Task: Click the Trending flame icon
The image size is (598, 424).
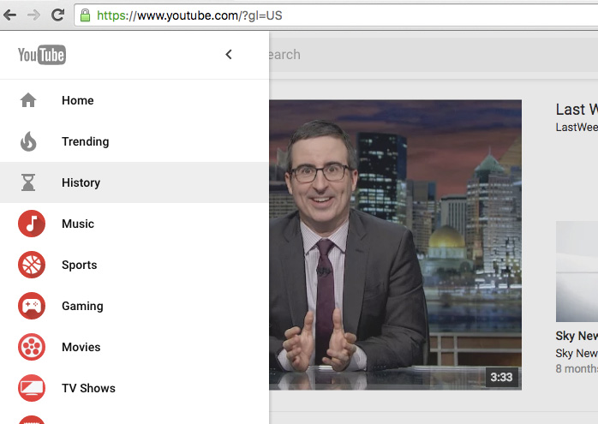Action: pos(28,141)
